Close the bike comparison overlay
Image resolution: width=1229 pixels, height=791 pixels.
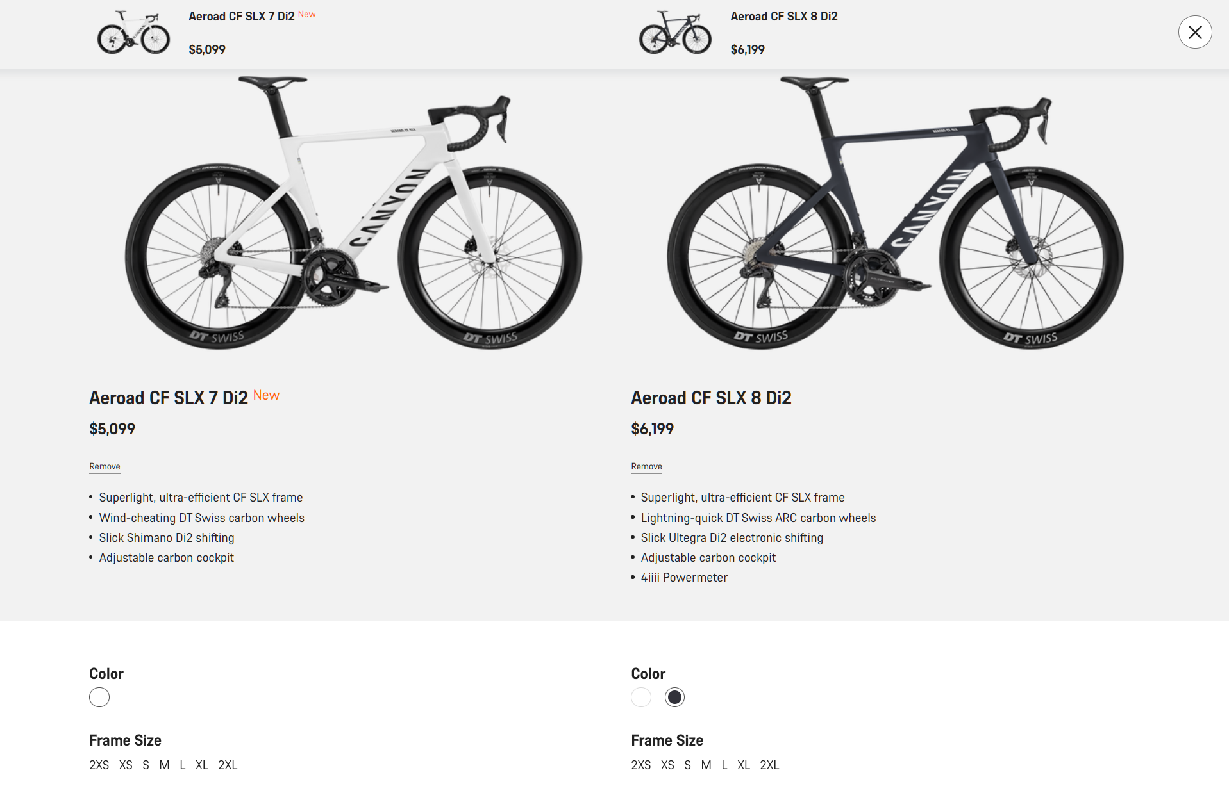click(x=1194, y=32)
